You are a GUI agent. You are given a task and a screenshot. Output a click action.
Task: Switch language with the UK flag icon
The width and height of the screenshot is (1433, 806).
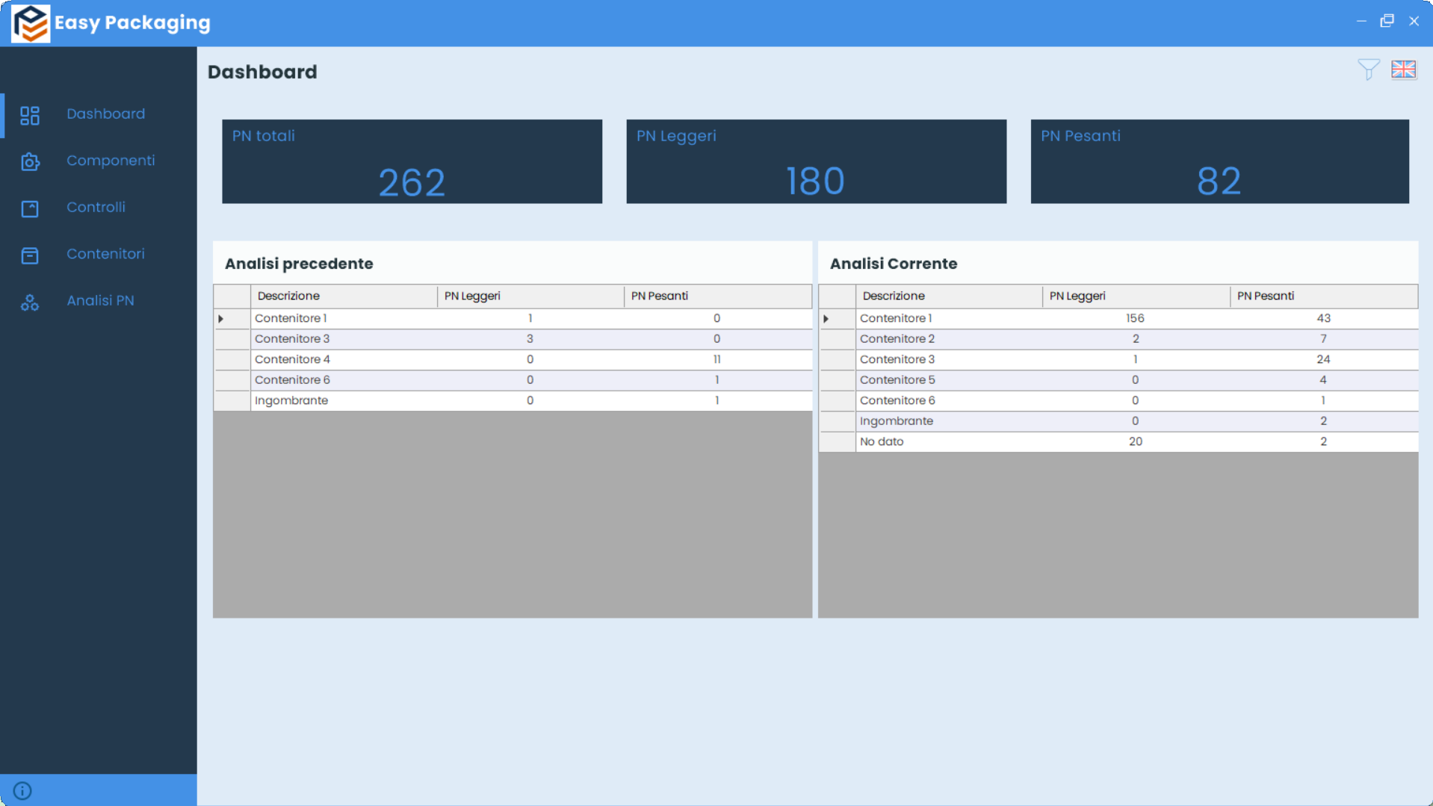tap(1403, 69)
